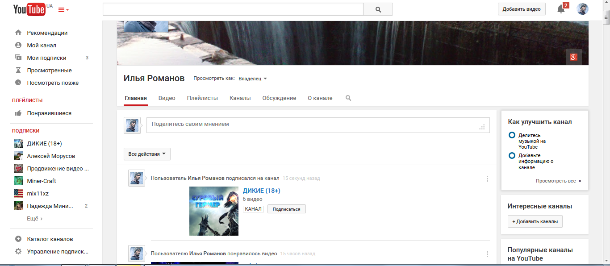The height and width of the screenshot is (266, 610).
Task: Click the page vertical scrollbar thumb
Action: [x=606, y=18]
